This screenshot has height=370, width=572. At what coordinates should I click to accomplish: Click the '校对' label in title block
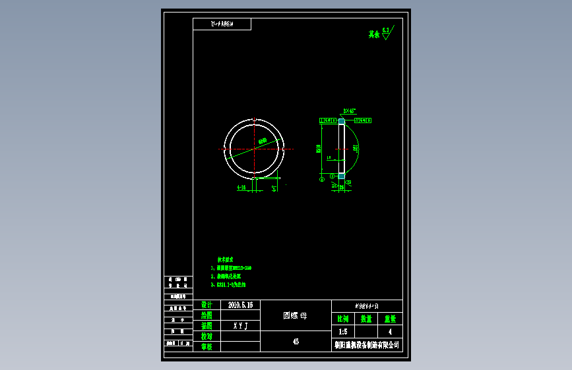(x=207, y=336)
